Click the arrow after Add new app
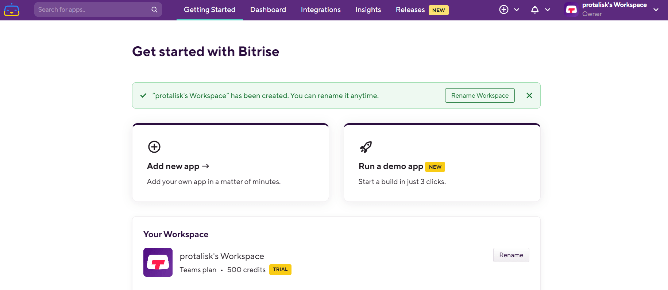 pos(206,166)
